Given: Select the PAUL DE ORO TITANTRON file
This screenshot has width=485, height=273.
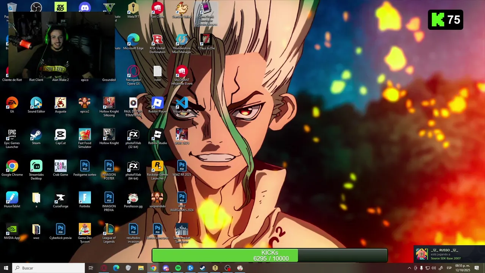Looking at the screenshot, I should coord(133,107).
